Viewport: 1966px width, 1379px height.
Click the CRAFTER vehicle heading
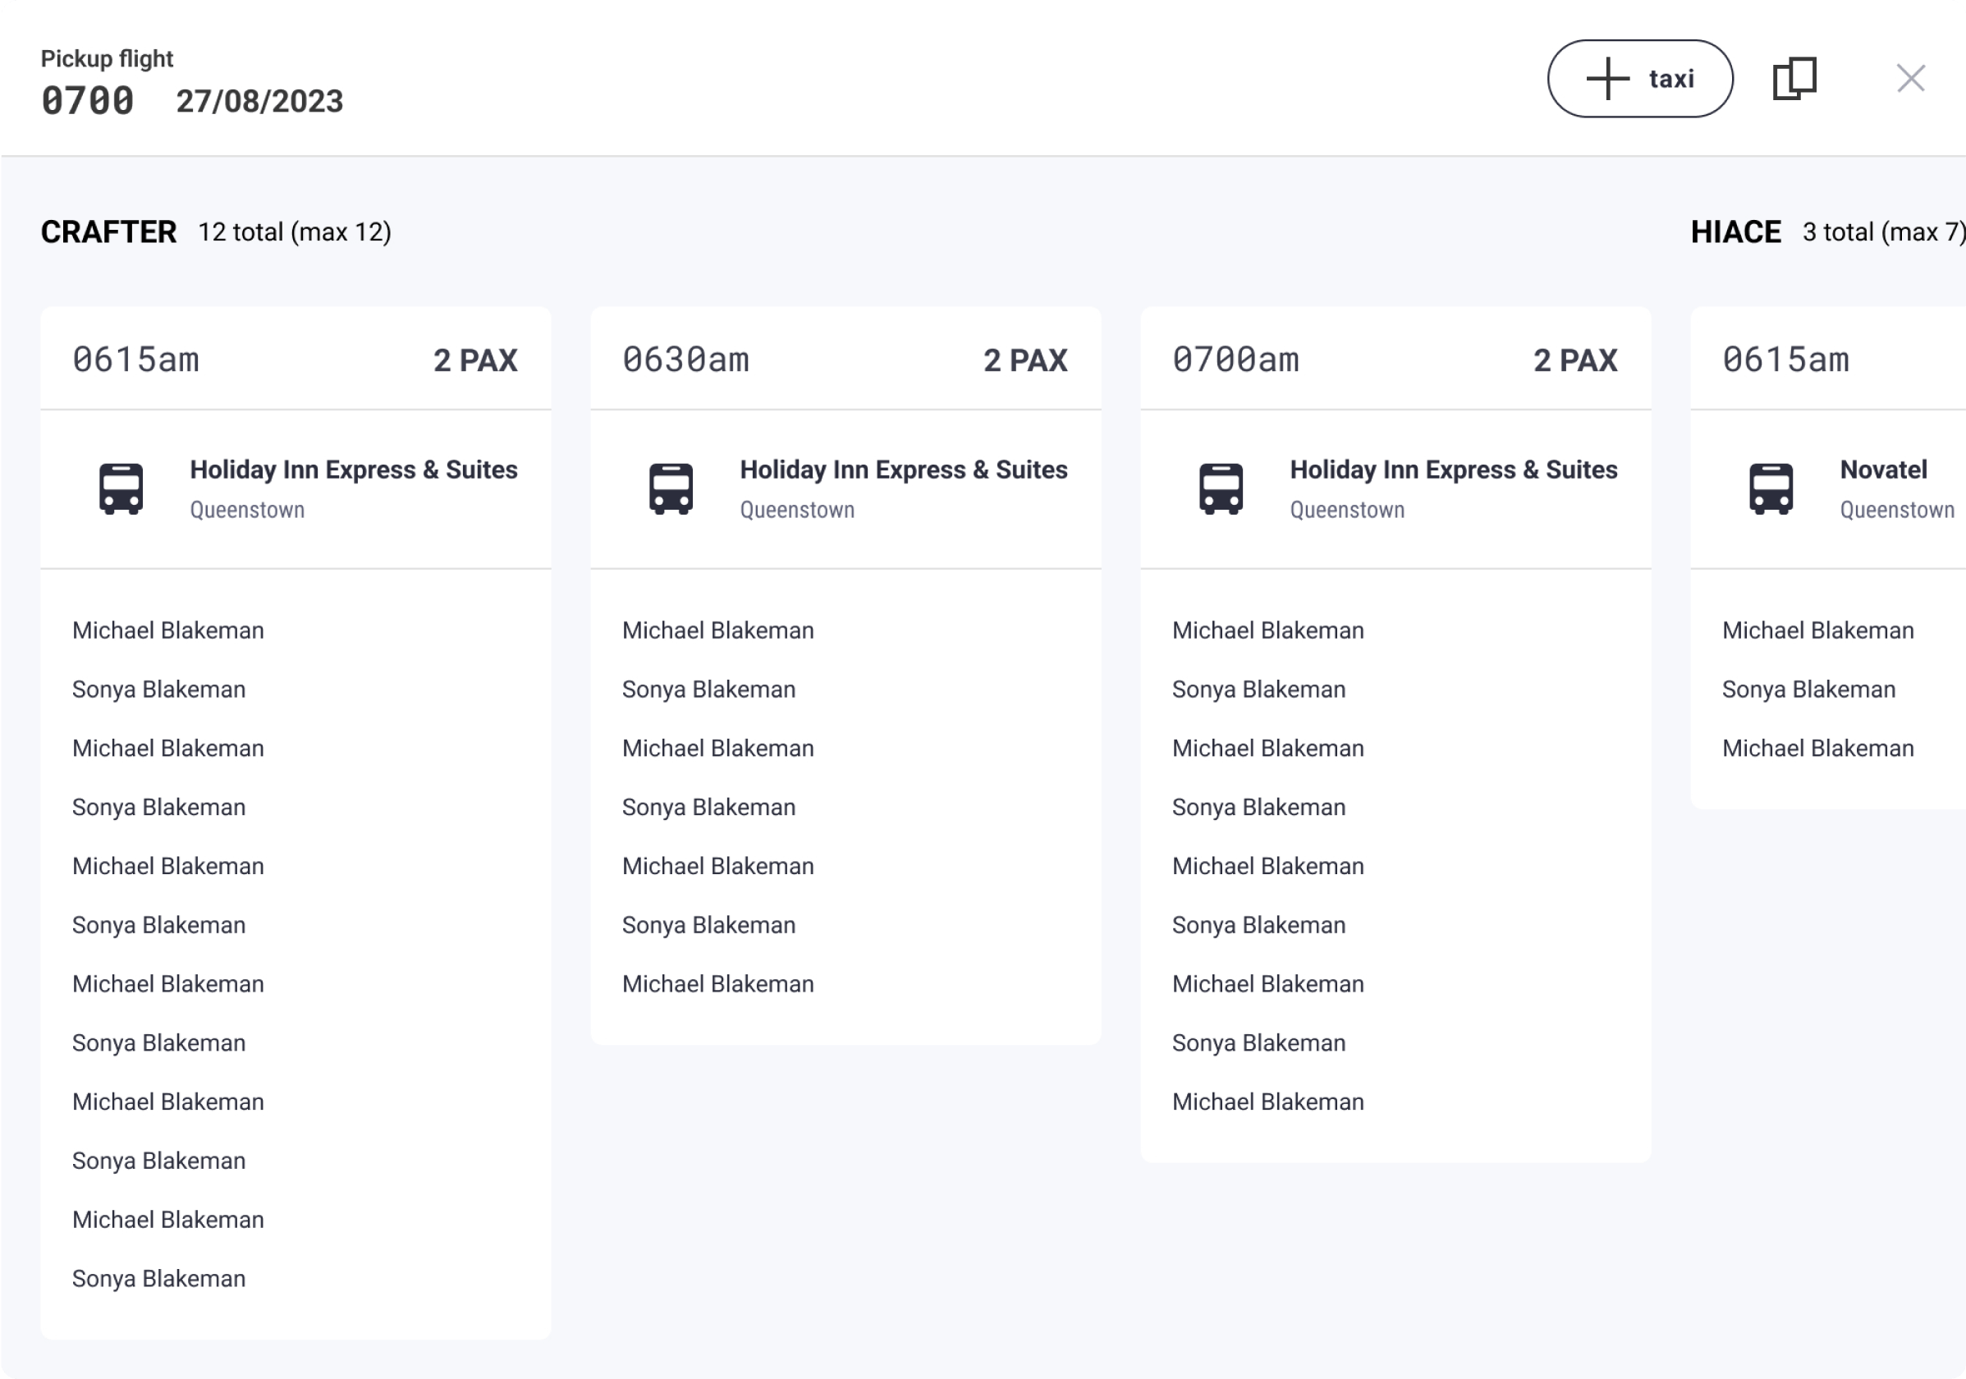[108, 232]
